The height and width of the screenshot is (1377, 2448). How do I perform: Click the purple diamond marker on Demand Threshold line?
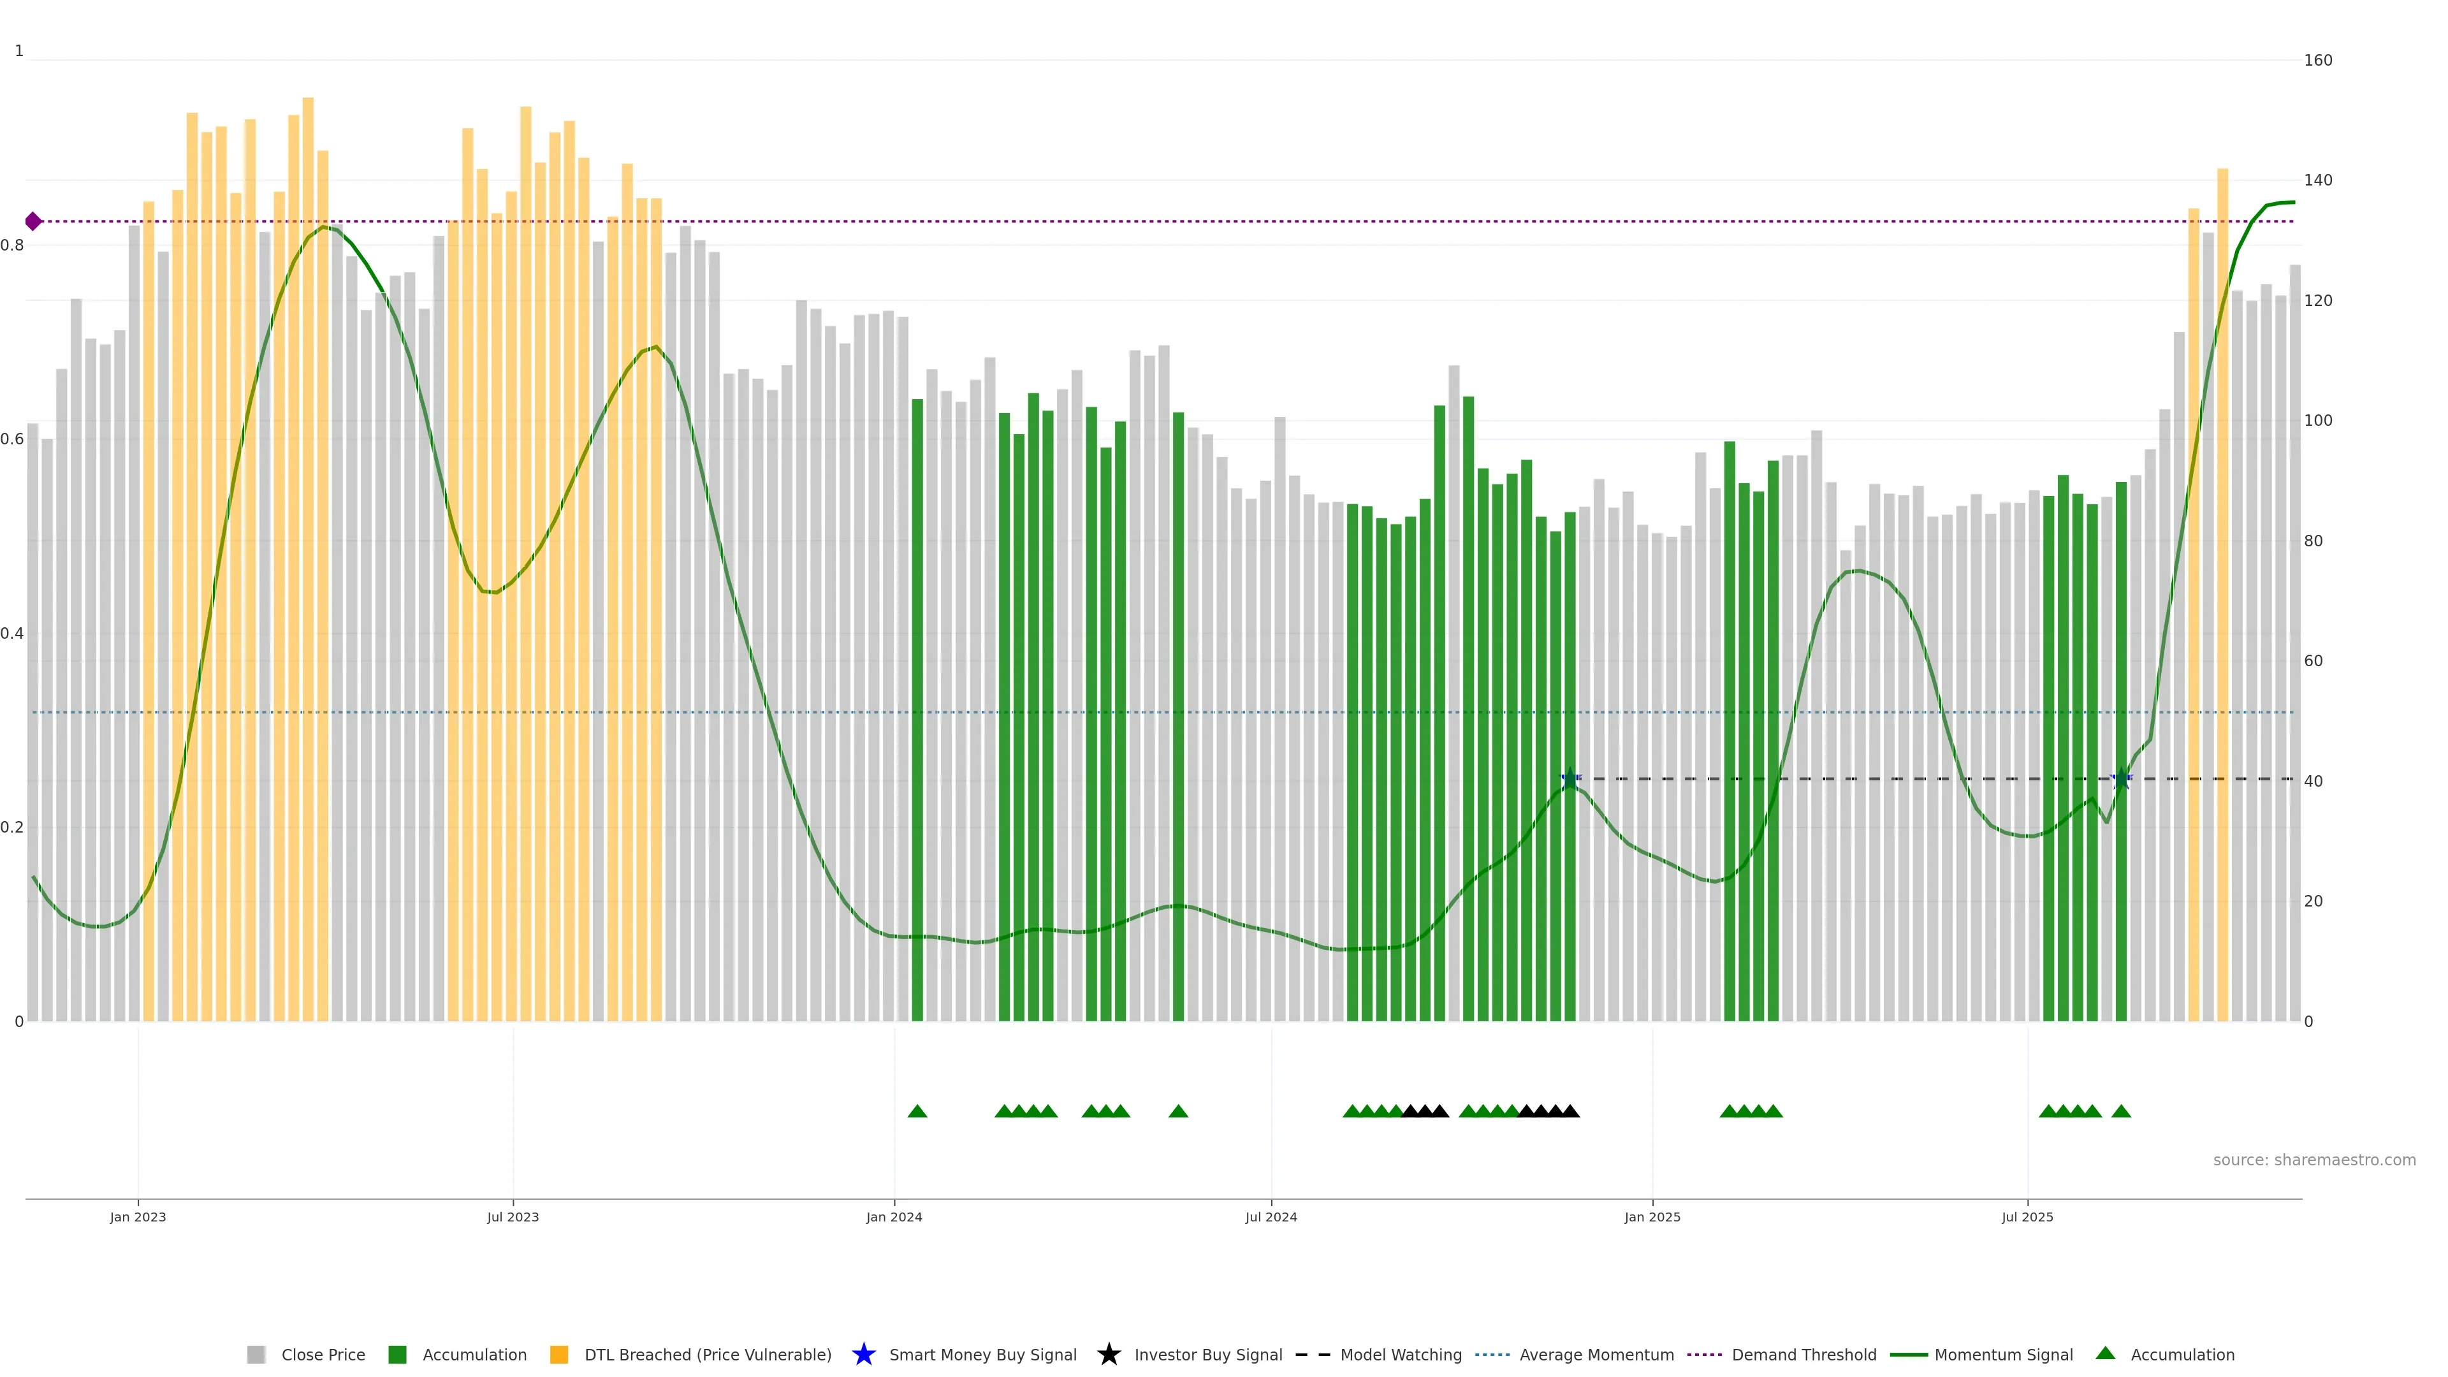[33, 221]
